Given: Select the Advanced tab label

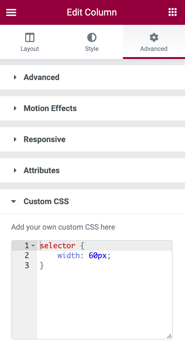Looking at the screenshot, I should pyautogui.click(x=154, y=49).
